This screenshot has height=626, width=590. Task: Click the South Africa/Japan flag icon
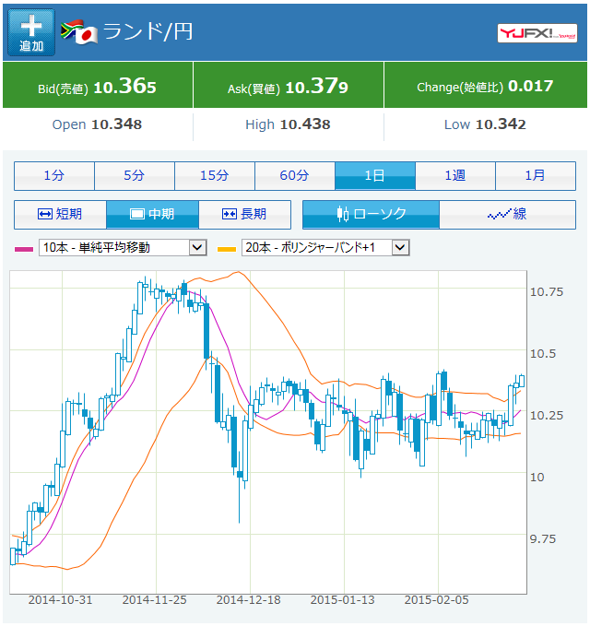pyautogui.click(x=78, y=32)
